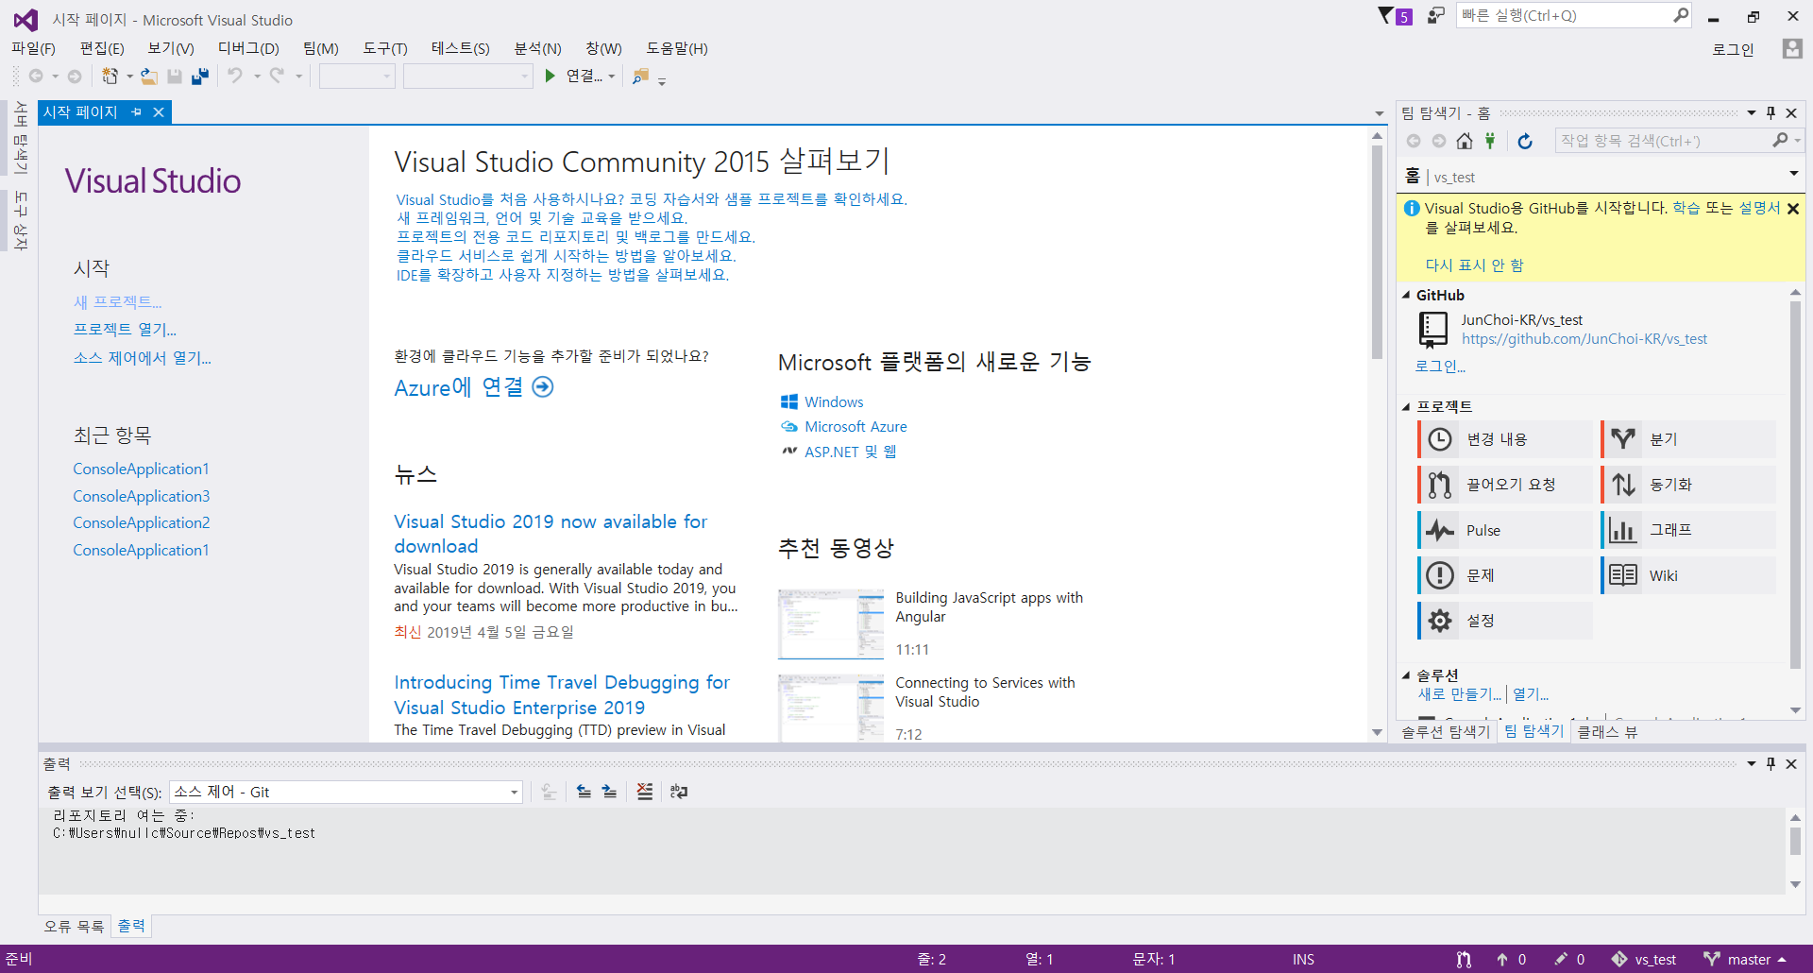Switch to the 클래스 뷰 tab
The image size is (1813, 973).
(1608, 731)
